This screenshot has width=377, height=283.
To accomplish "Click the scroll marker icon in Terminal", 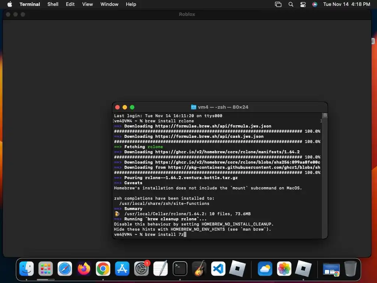I will pos(325,115).
